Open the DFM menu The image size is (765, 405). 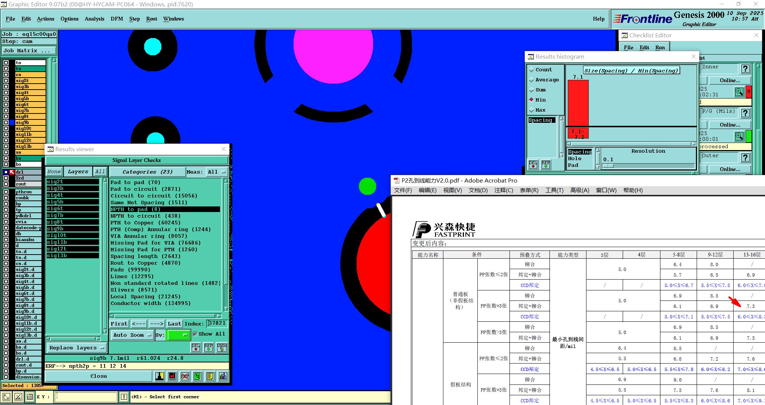click(117, 19)
